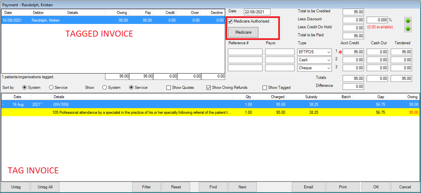Click the third Payor field
This screenshot has width=421, height=193.
[x=280, y=68]
